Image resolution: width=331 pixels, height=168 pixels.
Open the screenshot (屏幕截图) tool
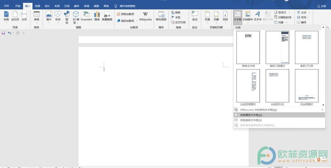click(107, 17)
